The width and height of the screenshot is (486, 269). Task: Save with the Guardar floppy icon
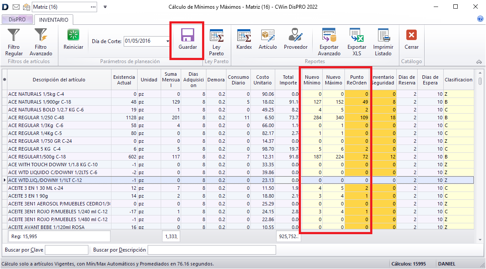click(188, 40)
